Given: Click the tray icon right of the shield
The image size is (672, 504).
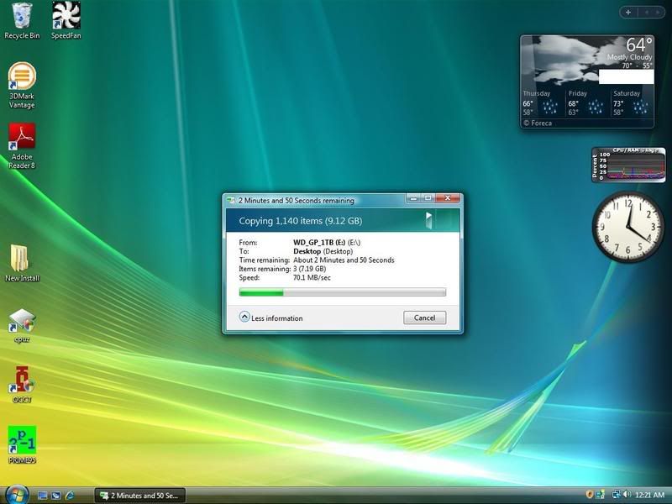Looking at the screenshot, I should [x=600, y=495].
